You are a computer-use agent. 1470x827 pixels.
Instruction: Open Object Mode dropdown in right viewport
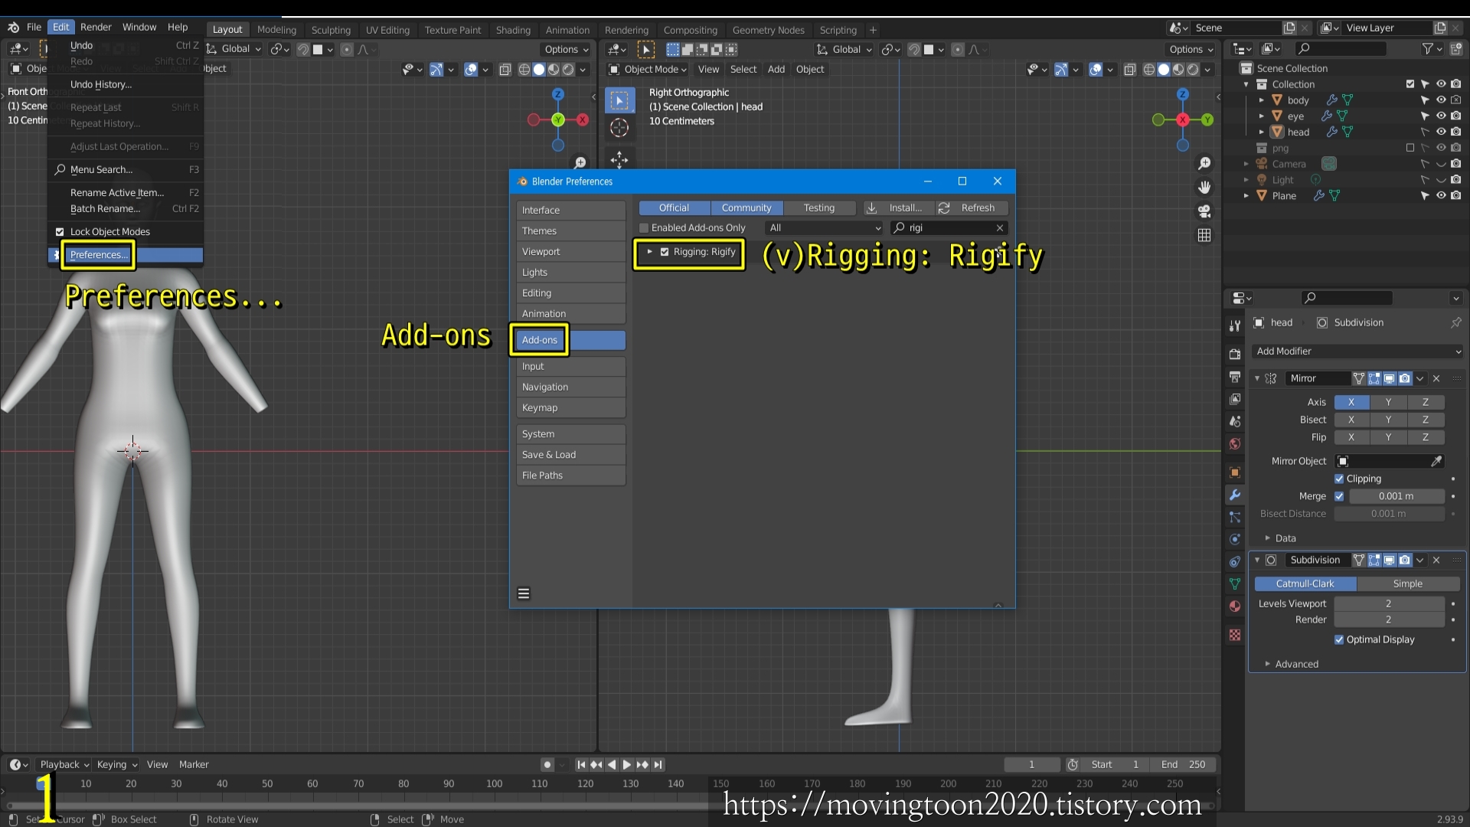pyautogui.click(x=648, y=69)
